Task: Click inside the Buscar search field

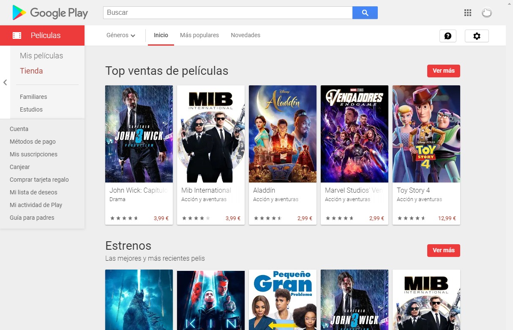Action: point(228,13)
